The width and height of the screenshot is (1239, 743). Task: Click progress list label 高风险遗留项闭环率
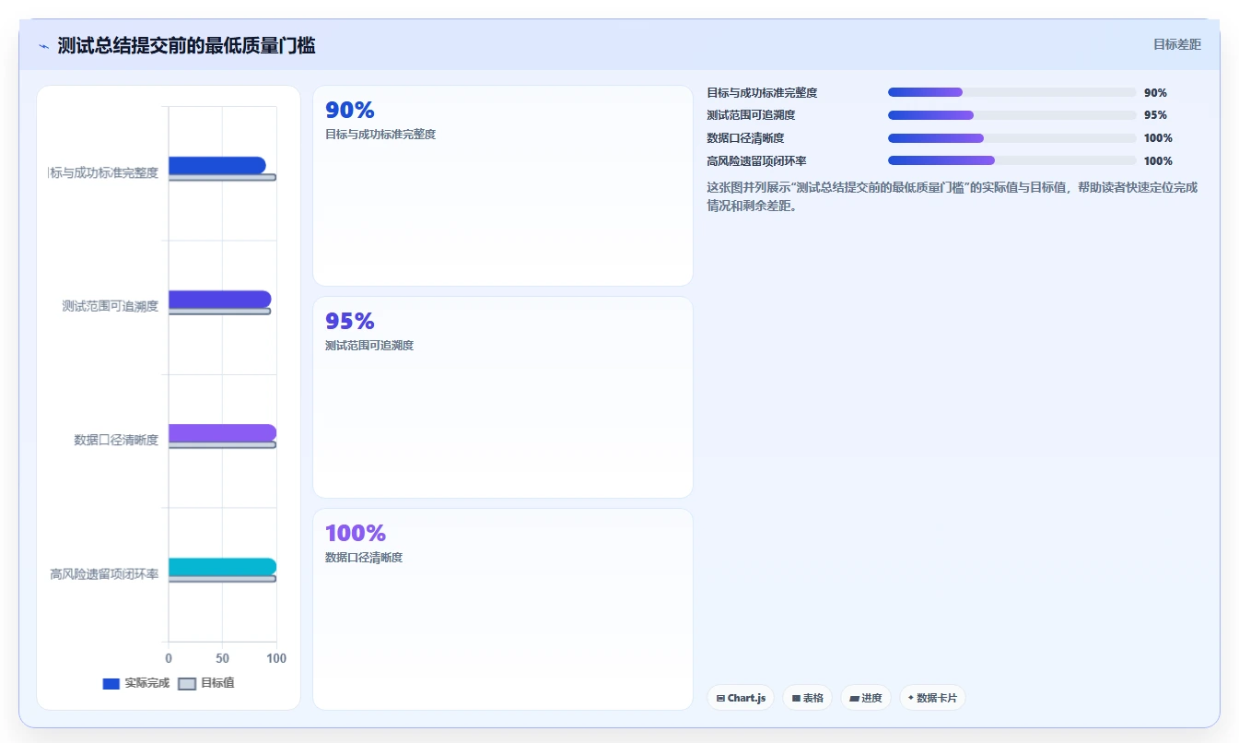tap(756, 160)
